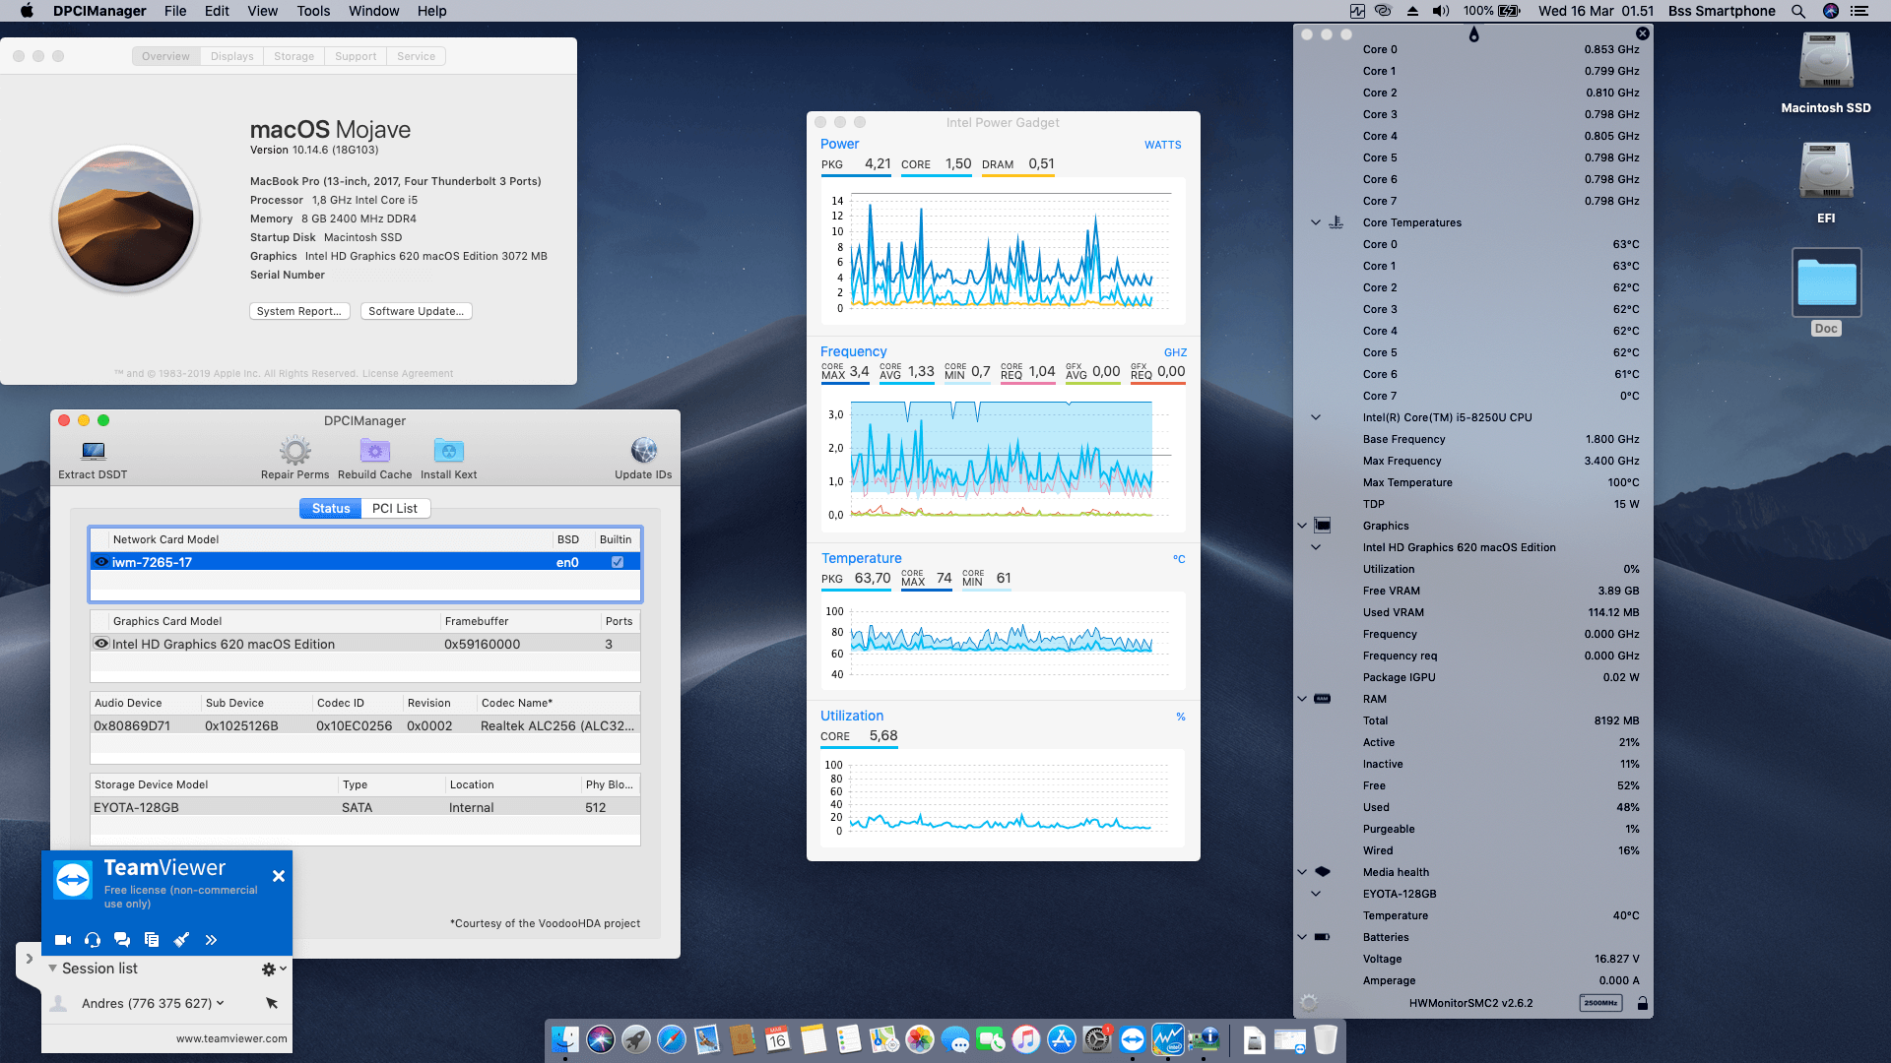Click the volume icon in menu bar
The image size is (1891, 1063).
[x=1441, y=11]
